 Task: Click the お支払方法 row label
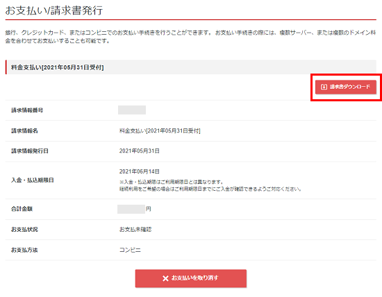(x=24, y=250)
